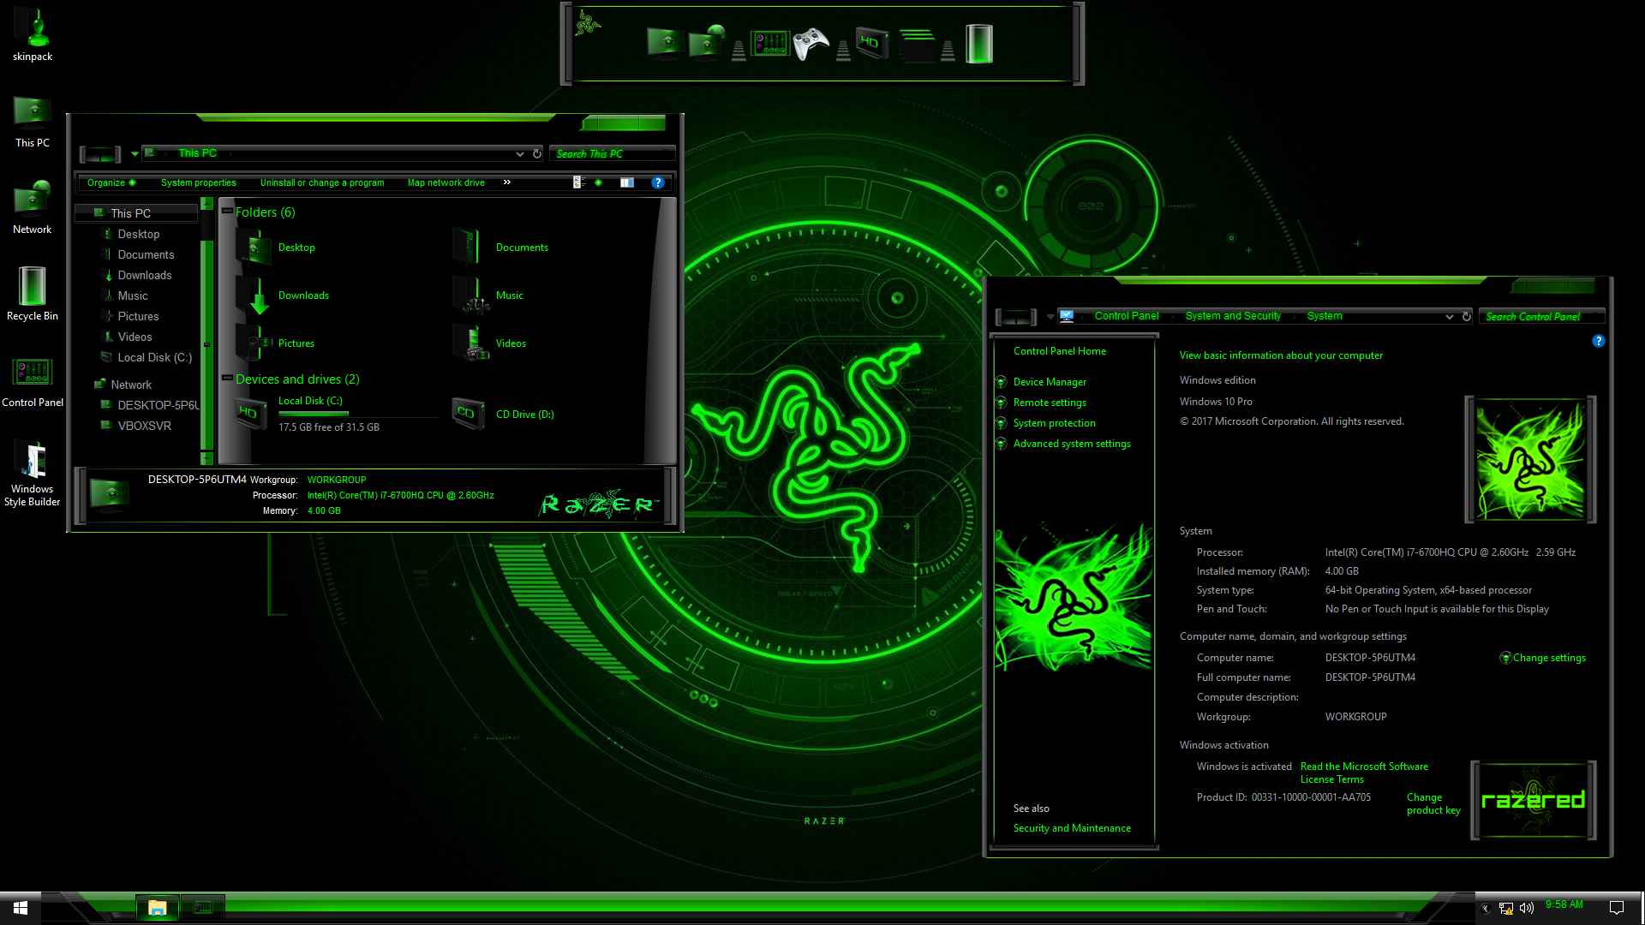Image resolution: width=1645 pixels, height=925 pixels.
Task: Click the volume icon in system tray
Action: 1526,908
